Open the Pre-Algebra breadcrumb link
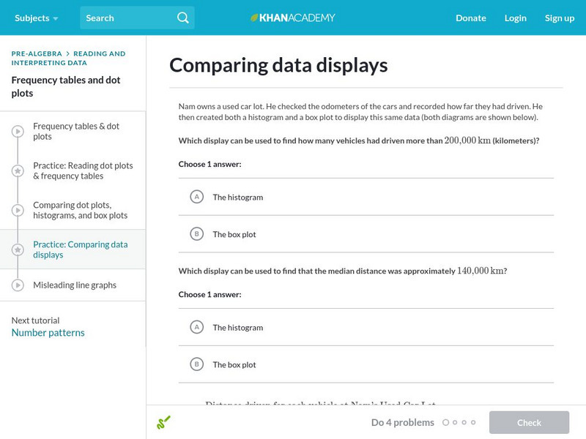 point(36,53)
